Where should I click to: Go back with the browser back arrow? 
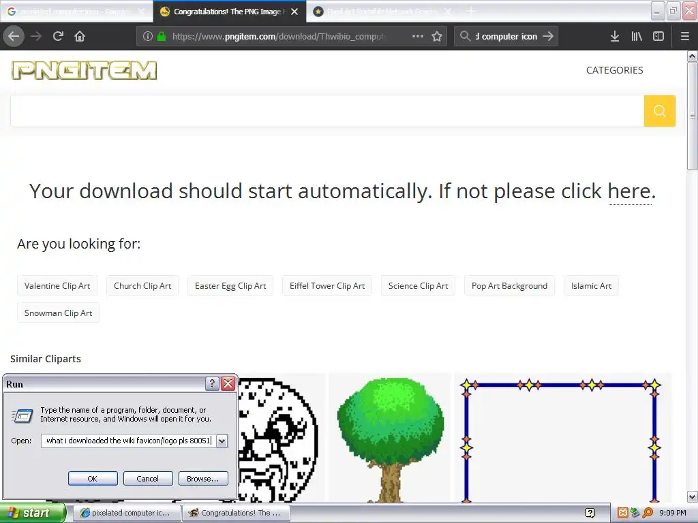pos(14,37)
